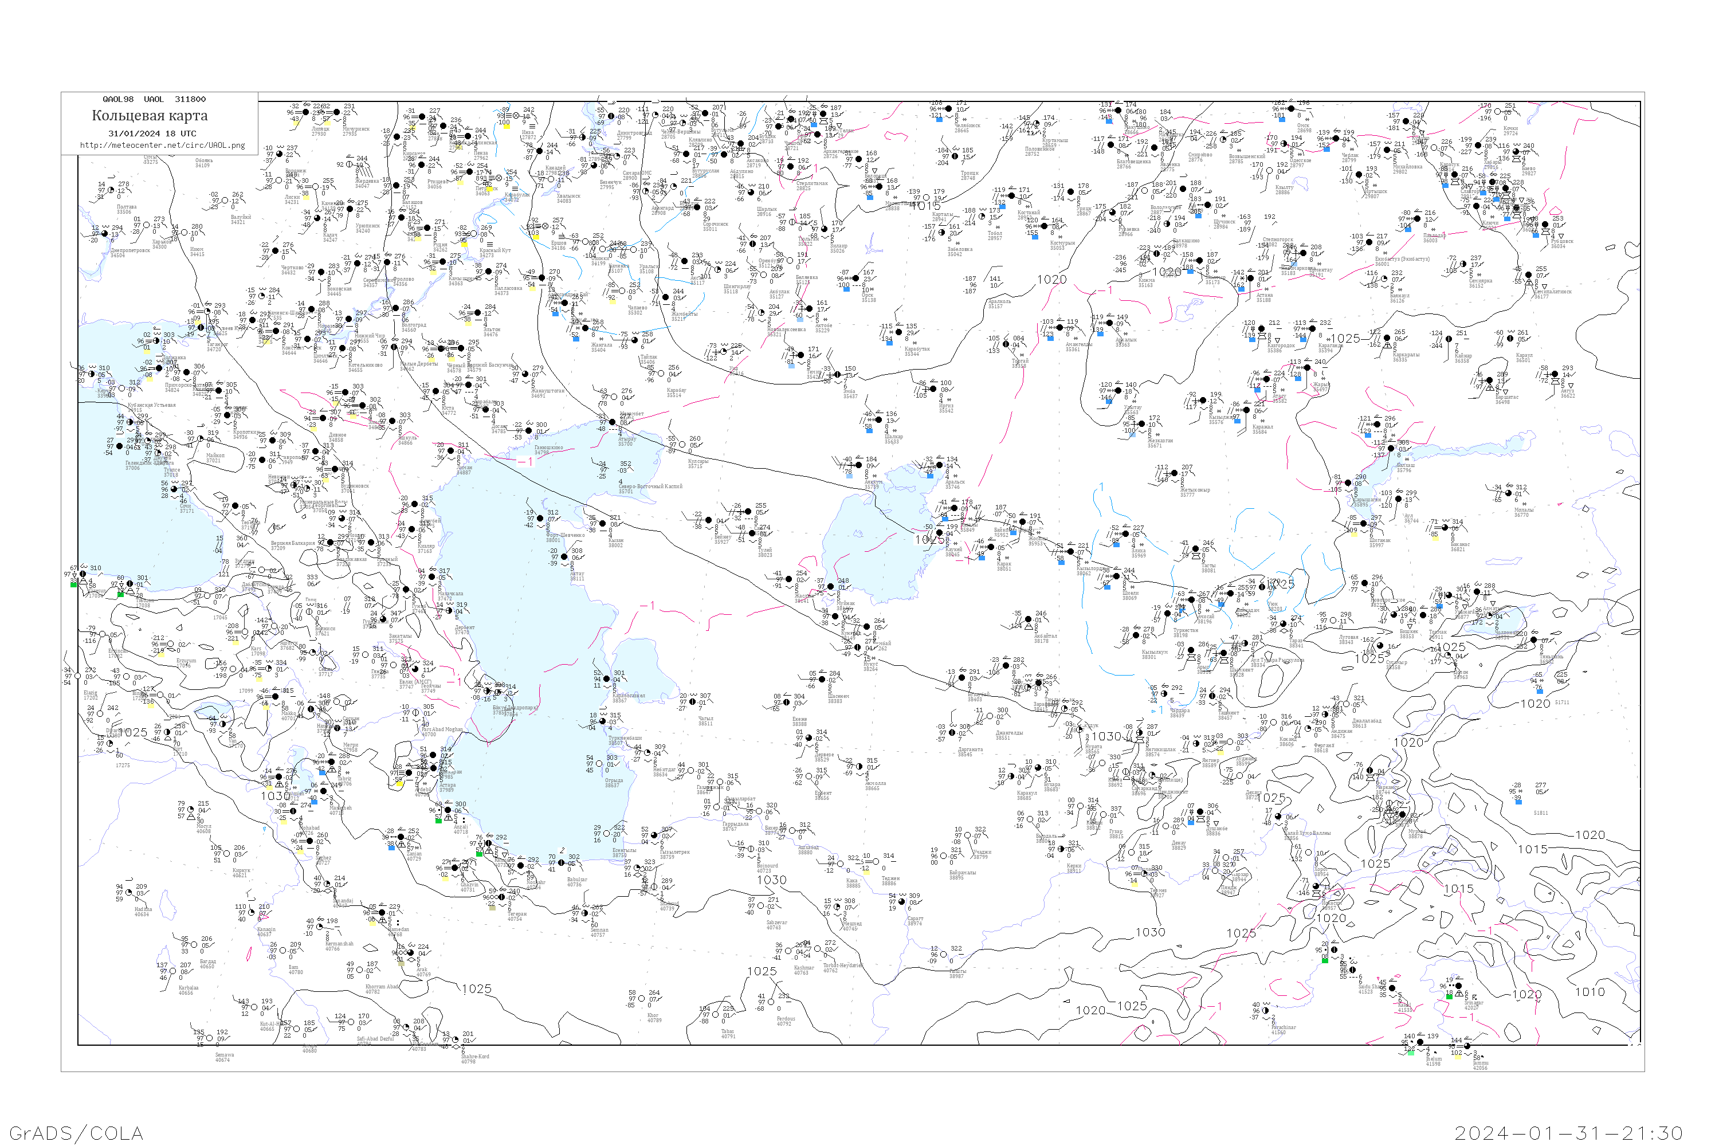This screenshot has width=1719, height=1146.
Task: Click the QAOL98 UAOL 311800 header code
Action: click(154, 99)
